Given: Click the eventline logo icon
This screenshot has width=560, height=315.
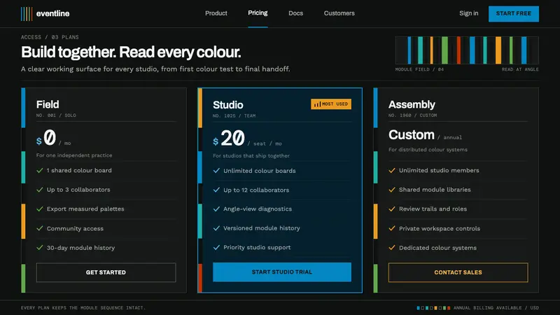Looking at the screenshot, I should pos(27,13).
